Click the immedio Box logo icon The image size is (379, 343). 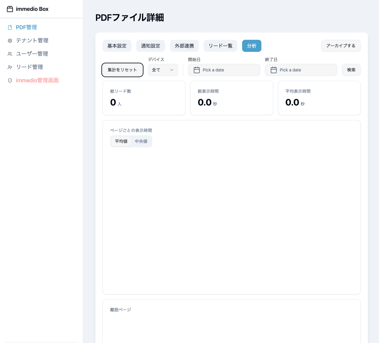(10, 9)
